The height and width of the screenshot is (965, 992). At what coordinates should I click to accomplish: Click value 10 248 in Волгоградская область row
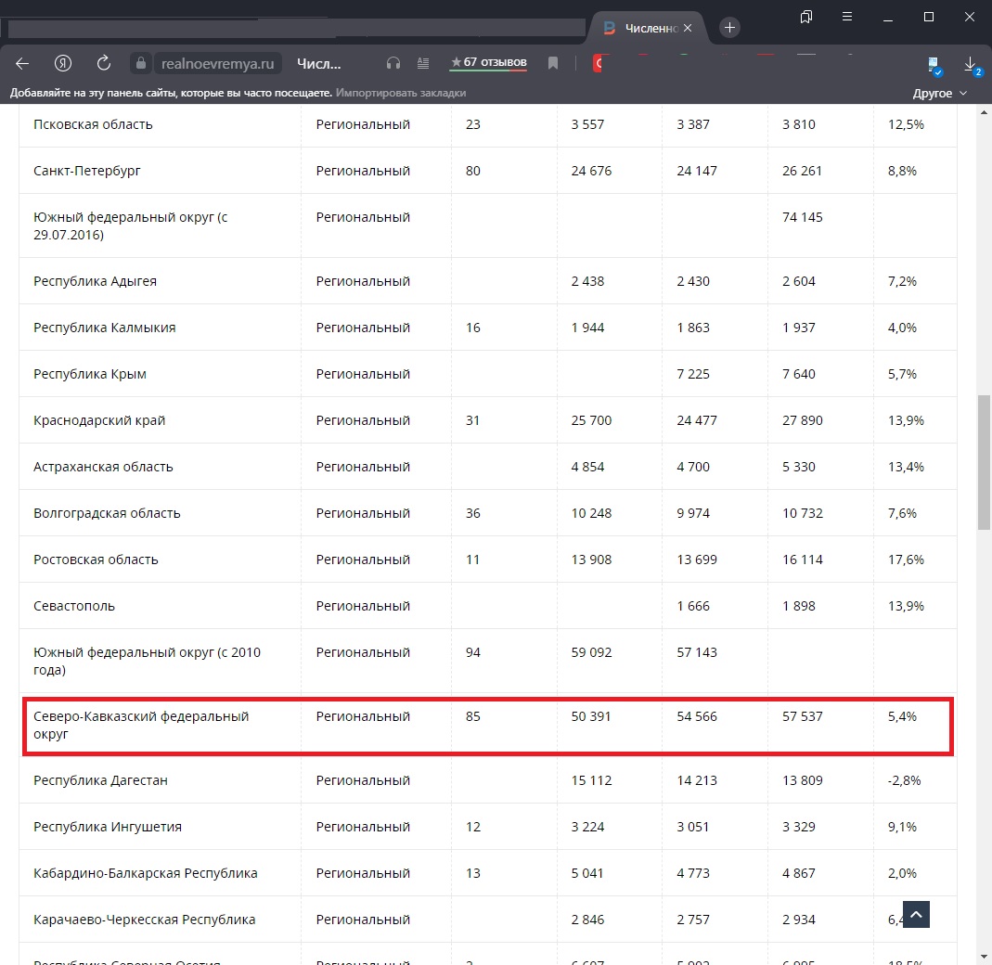[591, 513]
